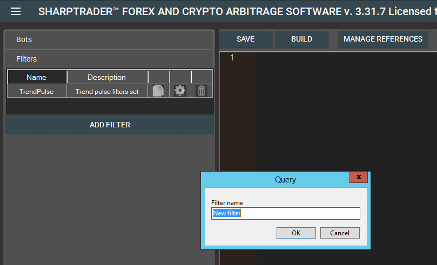
Task: Click line number 1 in code editor
Action: [232, 58]
